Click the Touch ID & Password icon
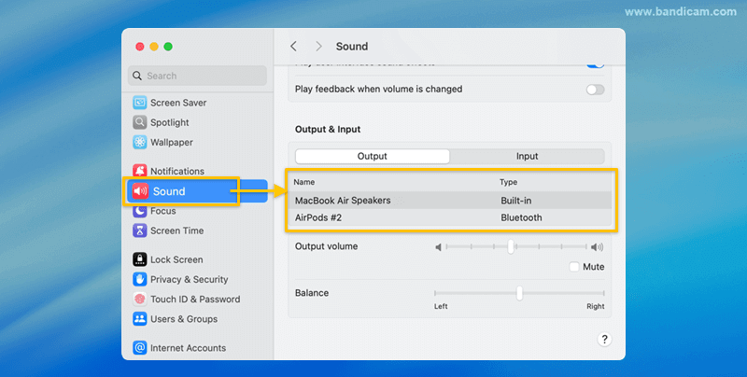 click(140, 300)
